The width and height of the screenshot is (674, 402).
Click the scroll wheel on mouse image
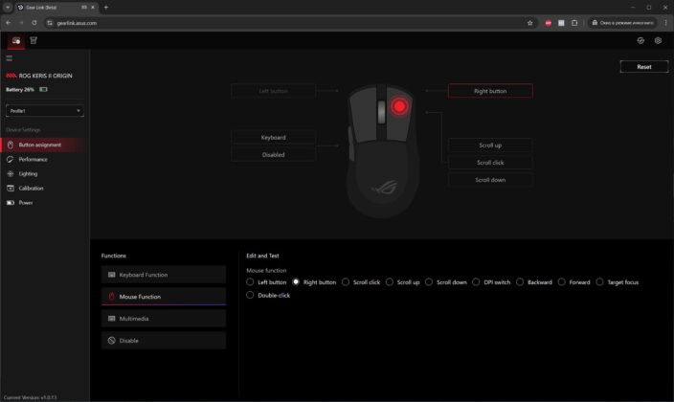coord(381,112)
